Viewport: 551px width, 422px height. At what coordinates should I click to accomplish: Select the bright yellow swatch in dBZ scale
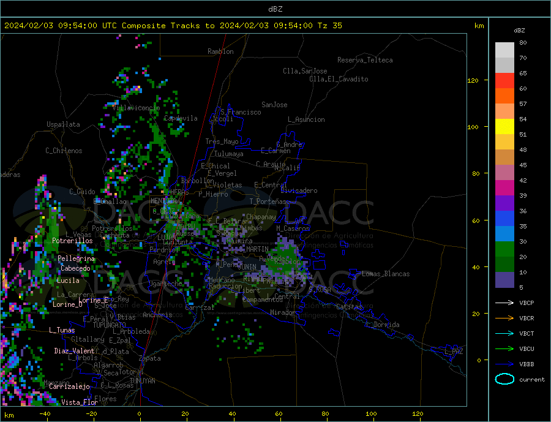click(x=504, y=127)
